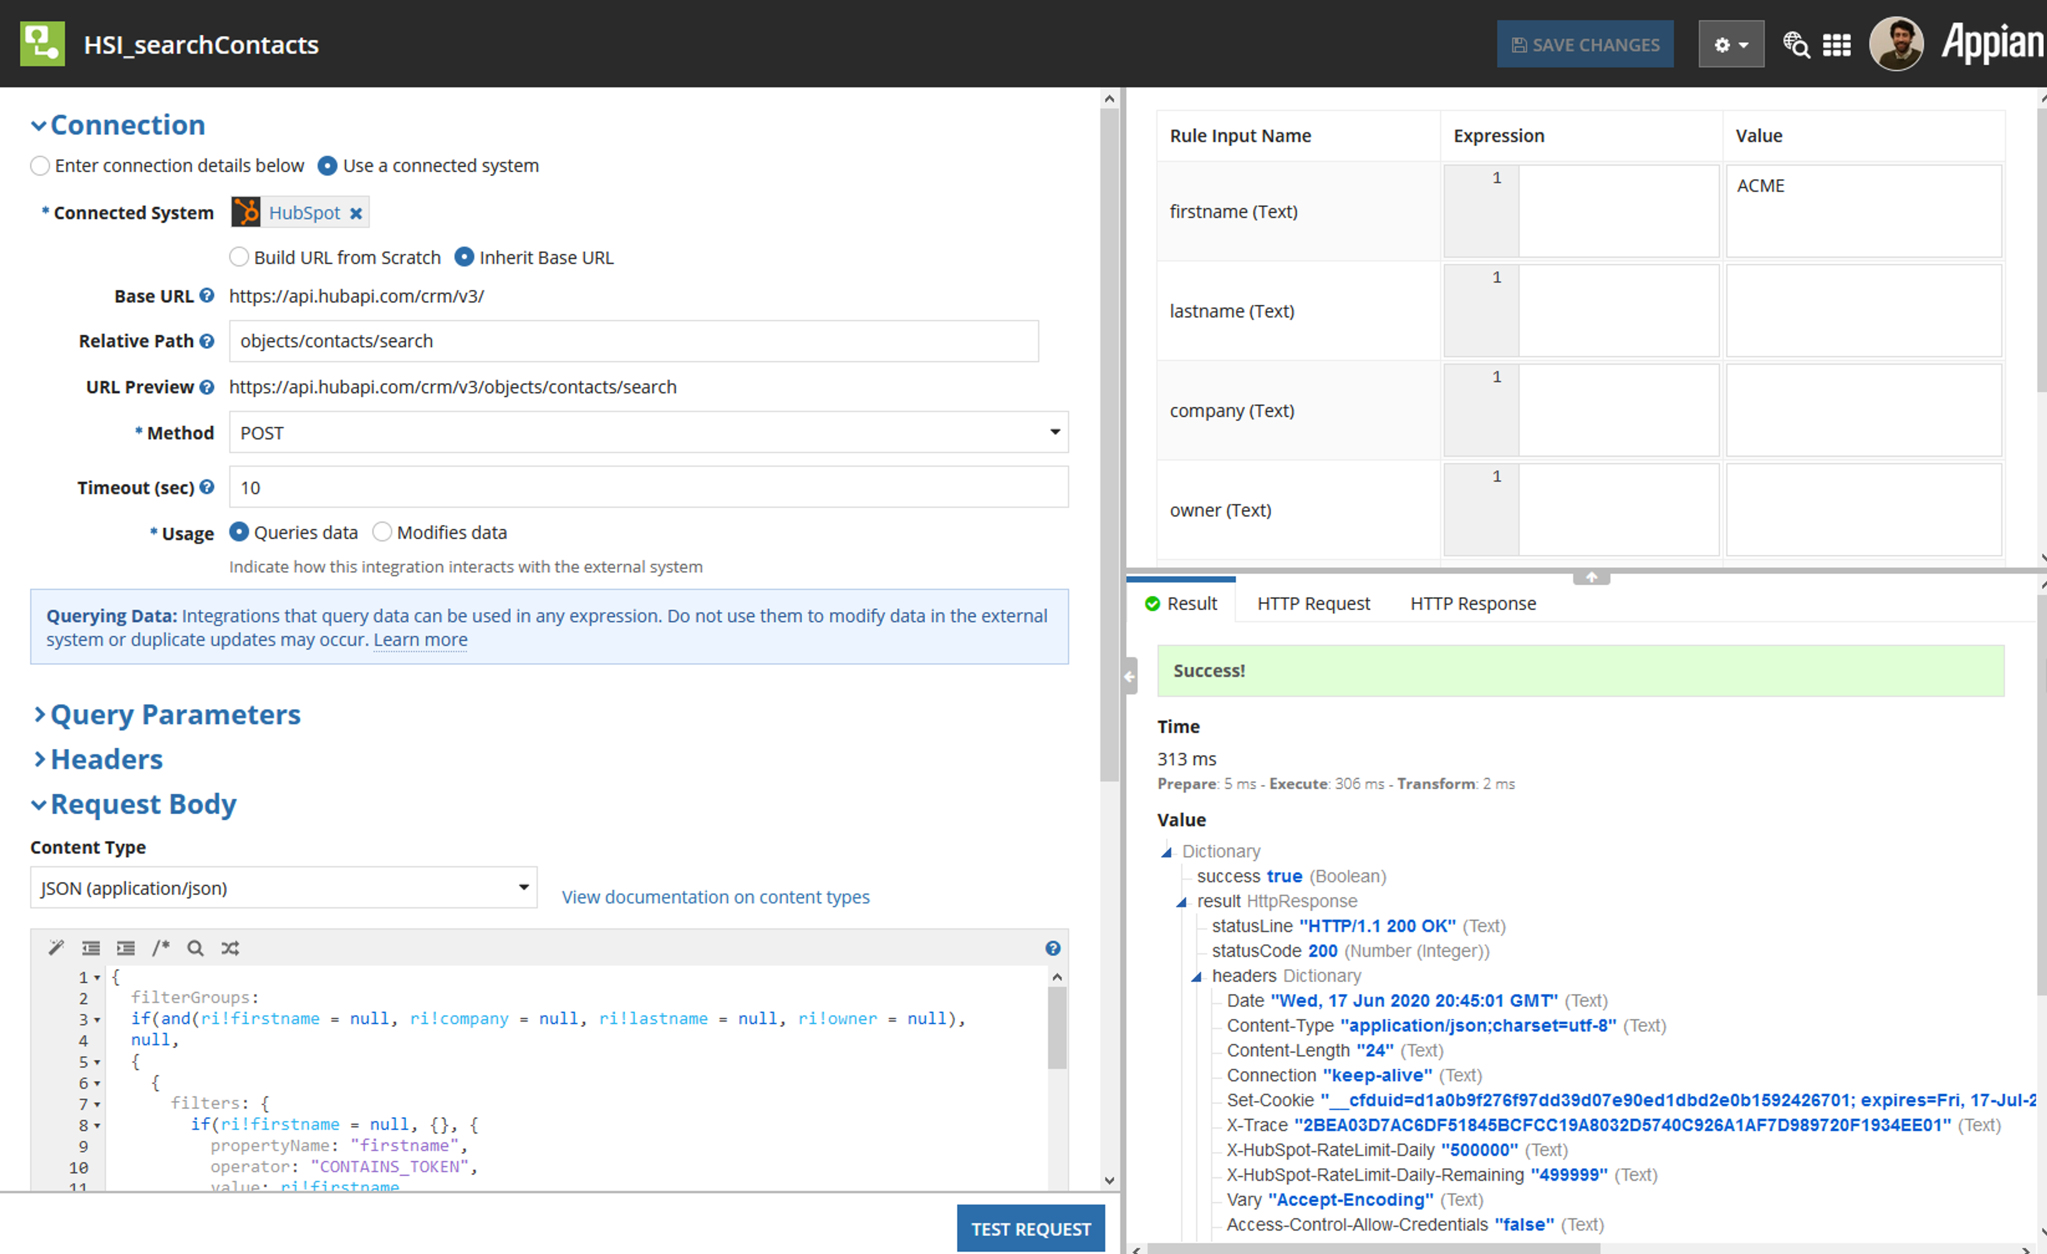This screenshot has height=1254, width=2047.
Task: Click the "313 ms" time value
Action: [1186, 759]
